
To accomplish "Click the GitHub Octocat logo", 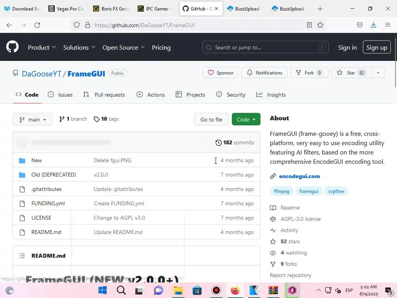I will tap(12, 47).
